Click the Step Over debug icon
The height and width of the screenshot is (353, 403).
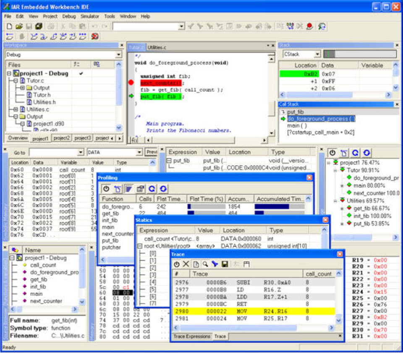coord(34,37)
